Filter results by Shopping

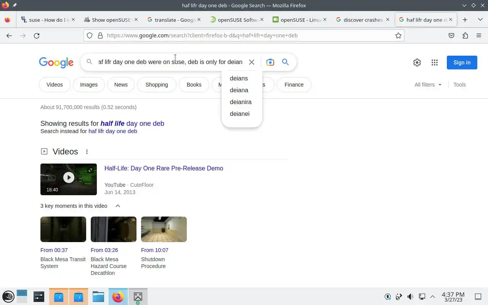click(x=157, y=85)
